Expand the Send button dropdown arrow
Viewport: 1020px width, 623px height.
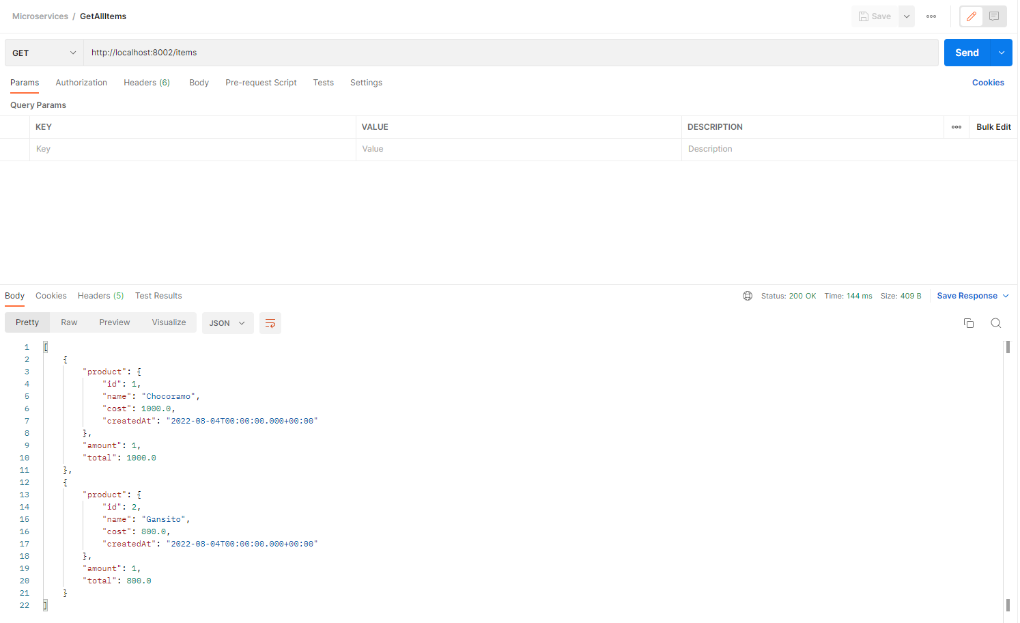tap(1001, 52)
